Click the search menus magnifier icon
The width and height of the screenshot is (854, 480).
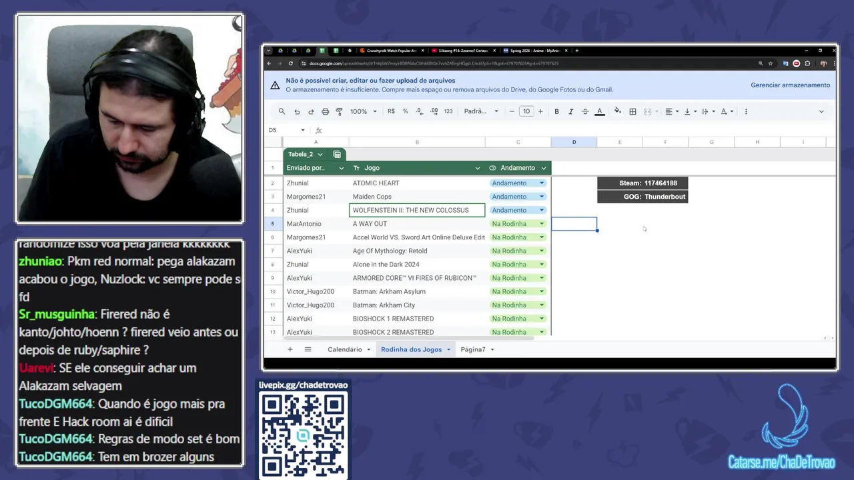[282, 111]
